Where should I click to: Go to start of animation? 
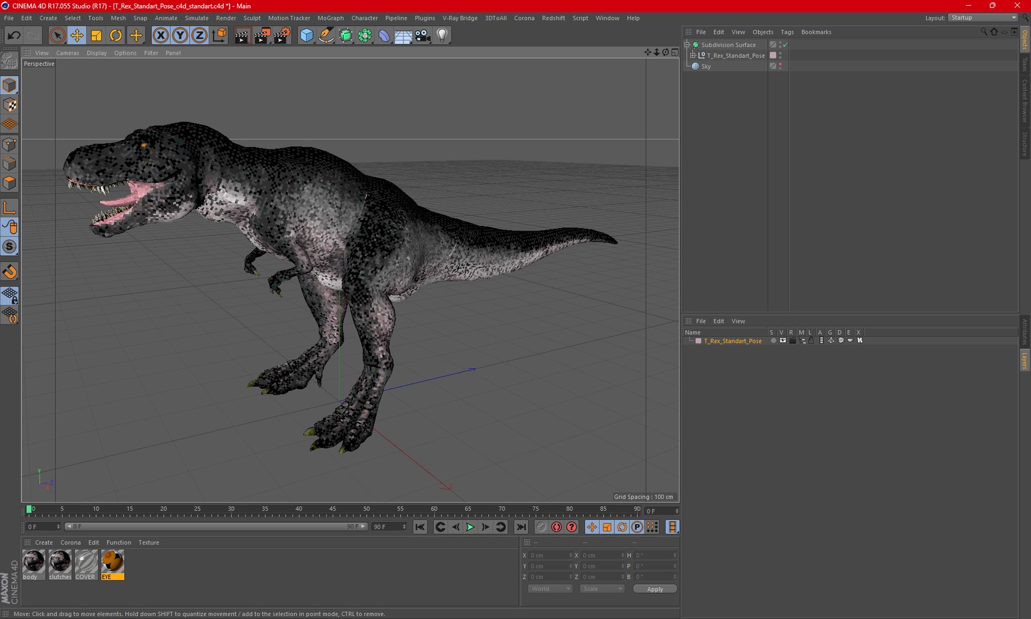(x=420, y=527)
